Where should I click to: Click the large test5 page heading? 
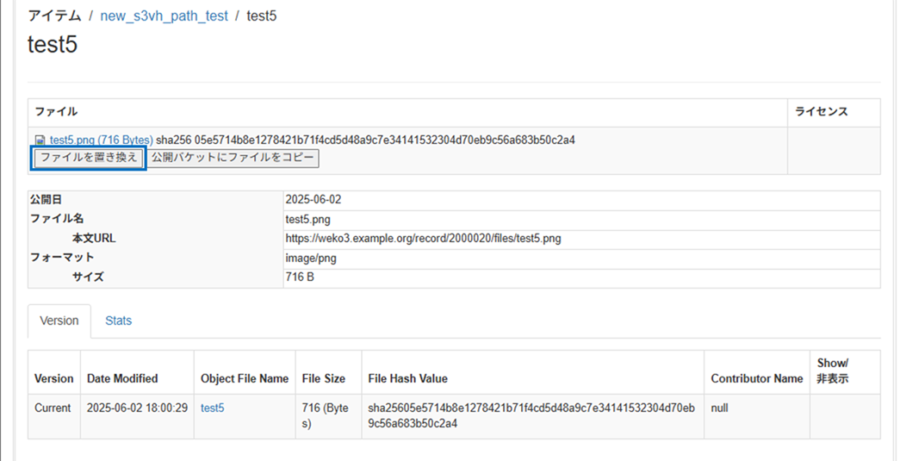(x=53, y=45)
